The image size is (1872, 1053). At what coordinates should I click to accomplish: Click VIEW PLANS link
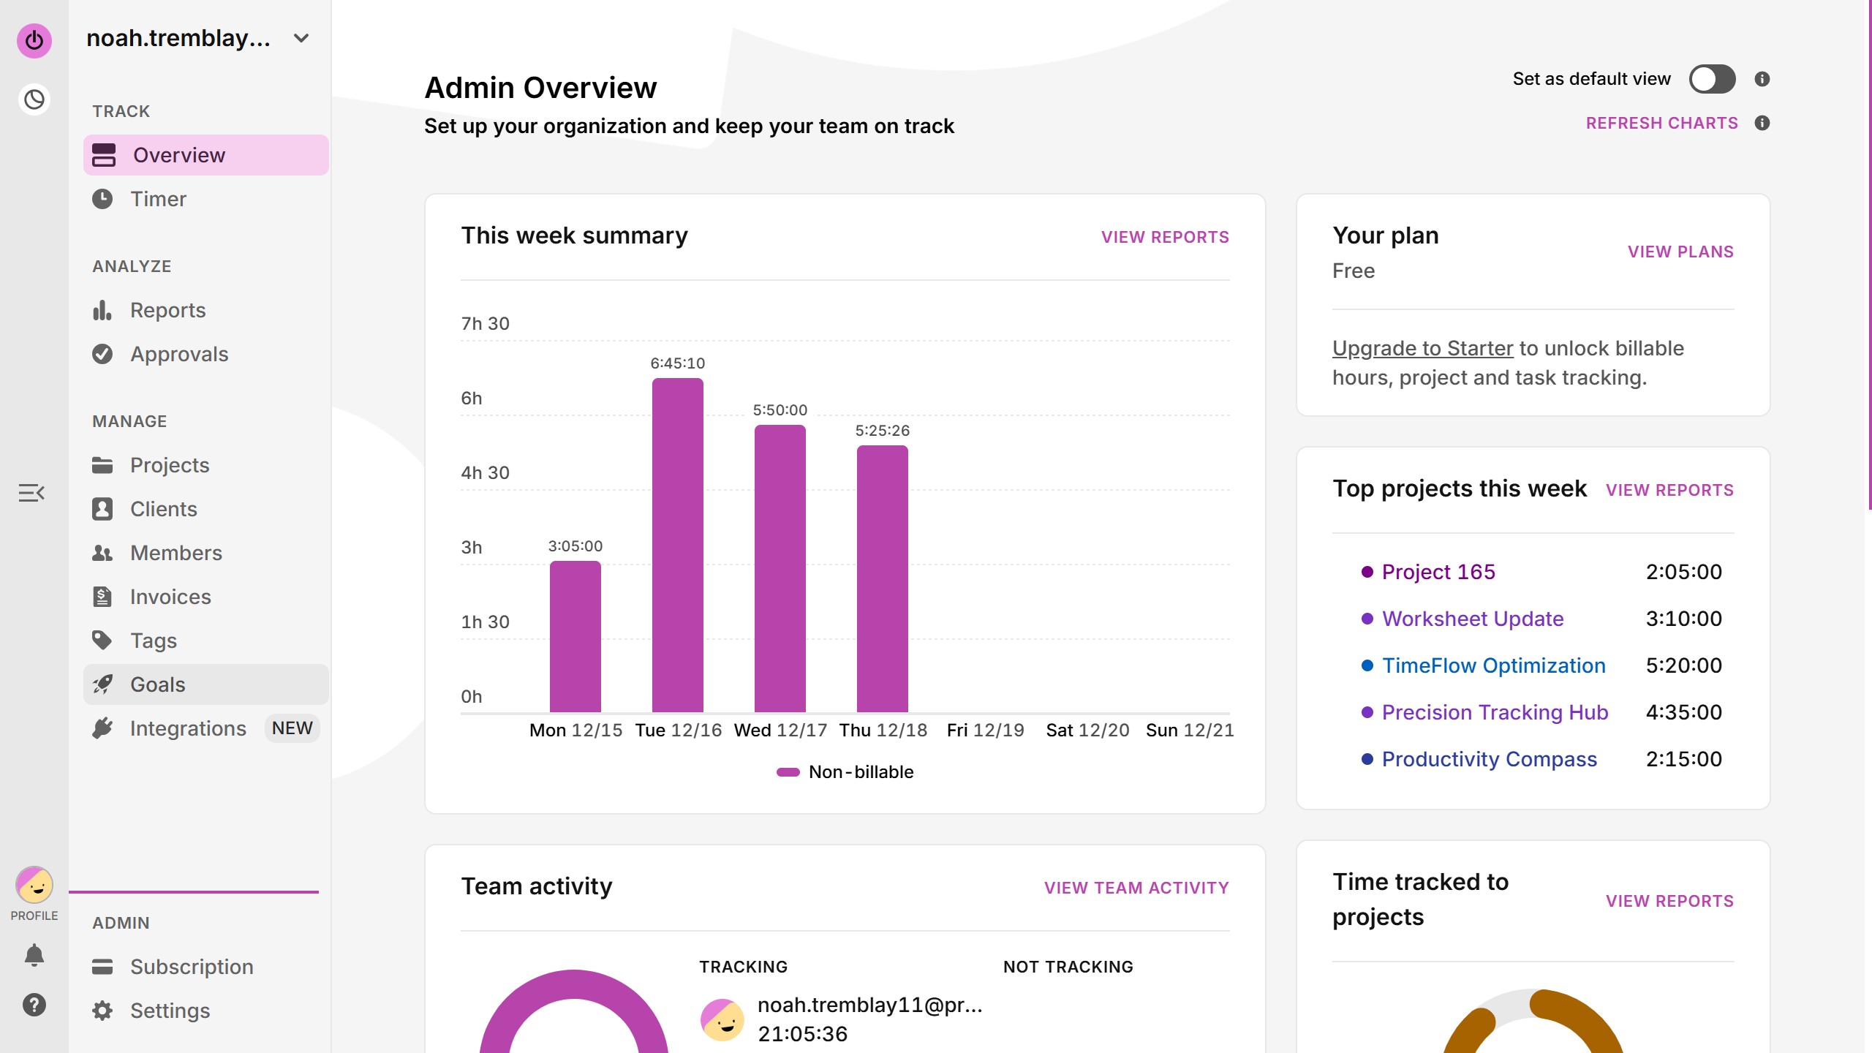pyautogui.click(x=1680, y=252)
